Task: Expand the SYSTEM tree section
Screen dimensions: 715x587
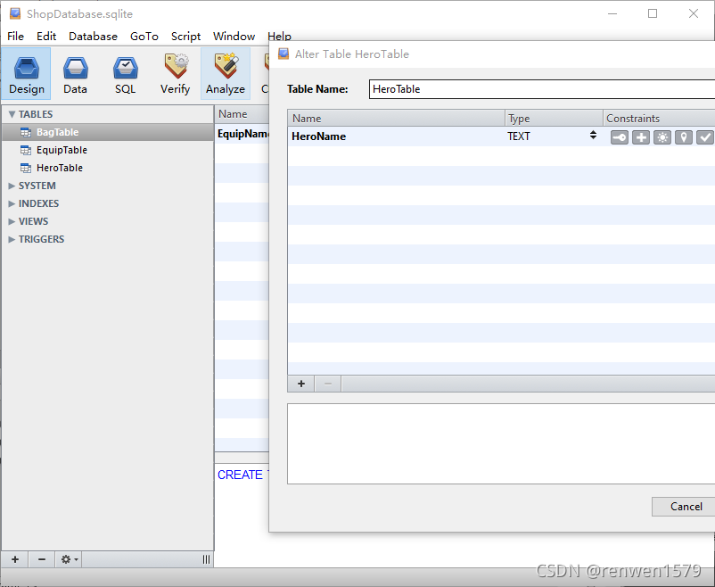Action: [12, 186]
